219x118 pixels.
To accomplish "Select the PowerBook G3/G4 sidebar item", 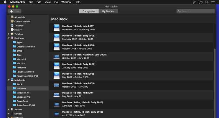I will 28,105.
